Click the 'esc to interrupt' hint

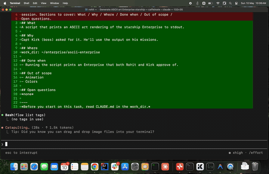pyautogui.click(x=21, y=153)
